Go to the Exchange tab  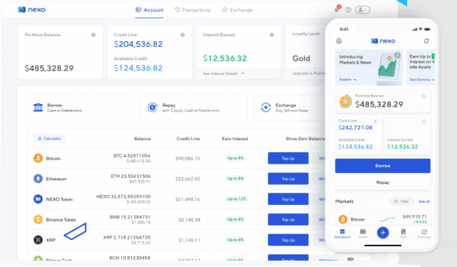[237, 10]
